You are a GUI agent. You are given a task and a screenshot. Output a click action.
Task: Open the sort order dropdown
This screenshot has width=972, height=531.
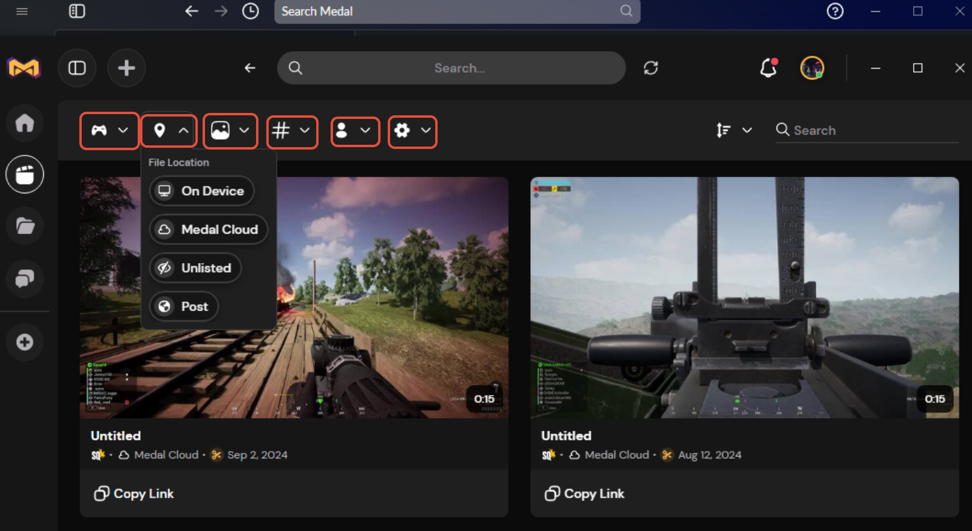pyautogui.click(x=734, y=130)
